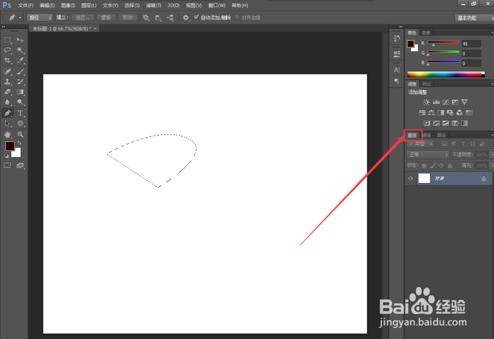Collapse the toolbox double-arrow
Viewport: 494px width, 339px height.
3,27
